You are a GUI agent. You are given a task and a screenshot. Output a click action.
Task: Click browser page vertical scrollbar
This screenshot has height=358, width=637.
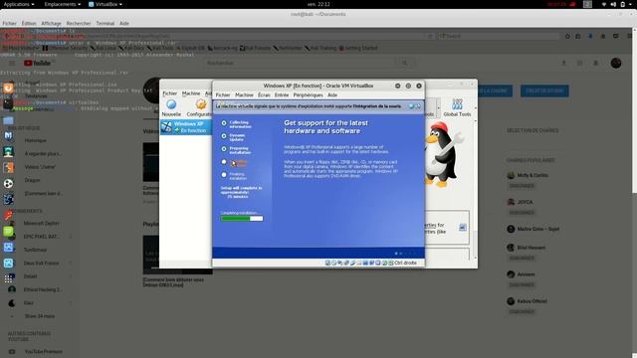(634, 110)
